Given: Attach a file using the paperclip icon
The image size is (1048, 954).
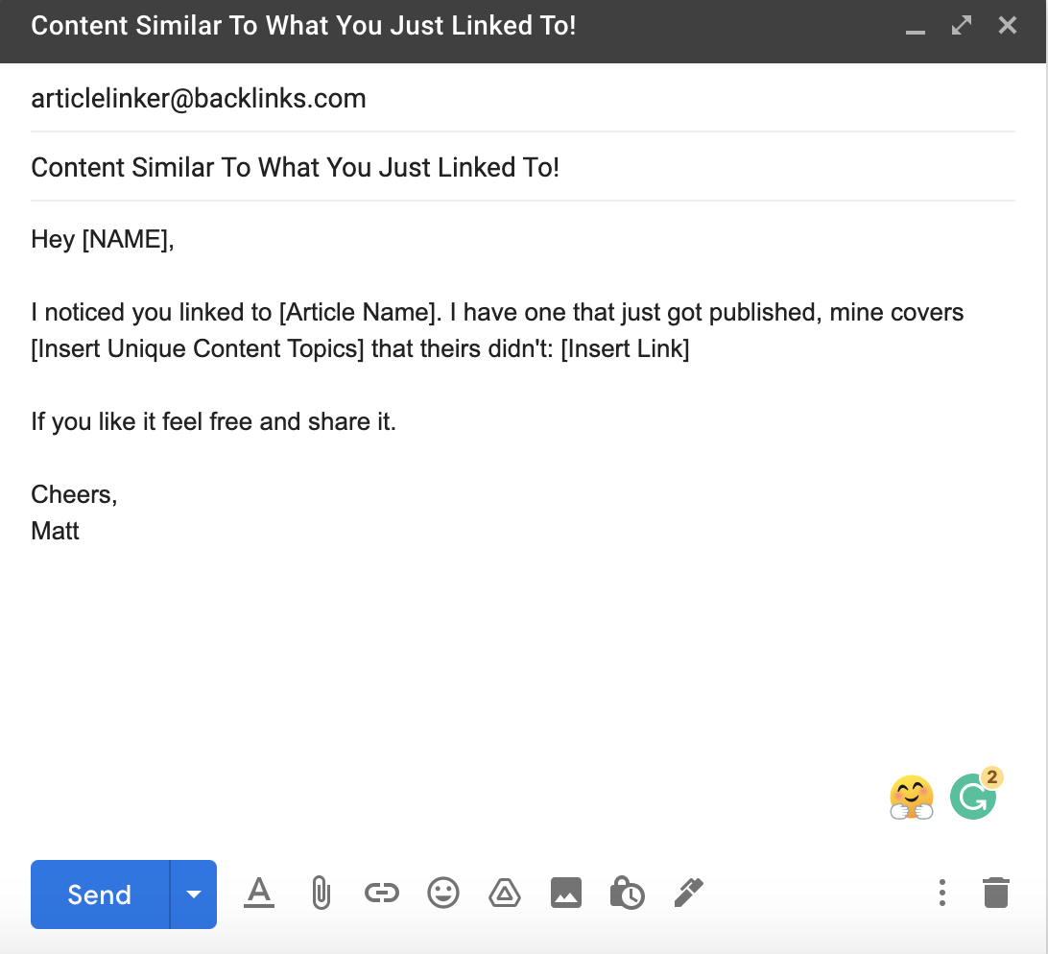Looking at the screenshot, I should [x=320, y=893].
